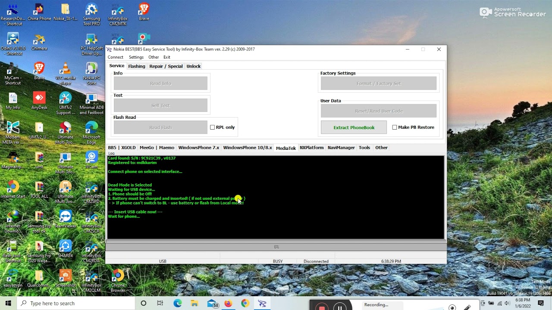Enable the RPL only checkbox
The image size is (552, 310).
point(212,127)
